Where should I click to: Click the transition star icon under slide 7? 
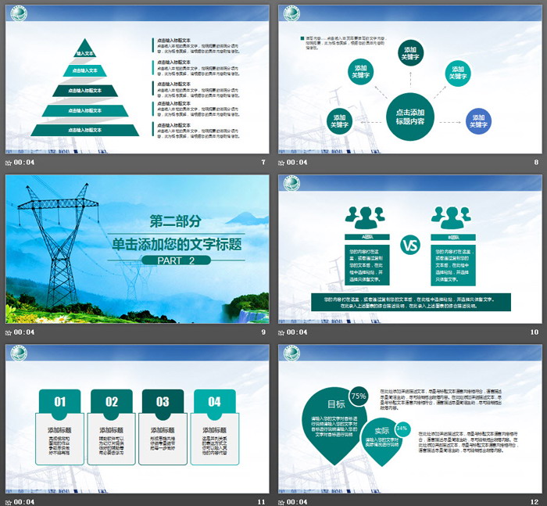9,163
